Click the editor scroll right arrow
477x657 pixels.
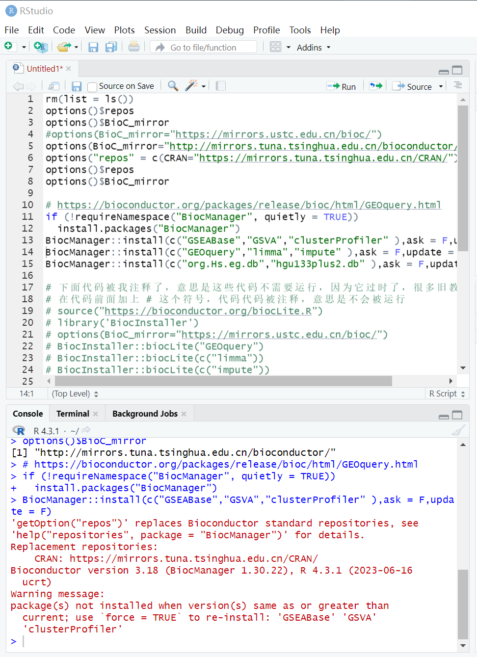click(x=450, y=381)
